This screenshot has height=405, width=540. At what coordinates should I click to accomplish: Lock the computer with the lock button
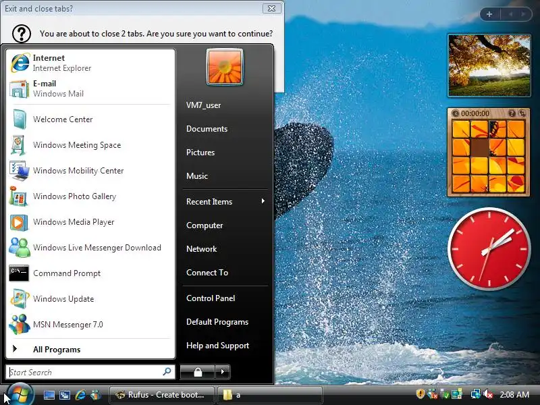click(198, 372)
